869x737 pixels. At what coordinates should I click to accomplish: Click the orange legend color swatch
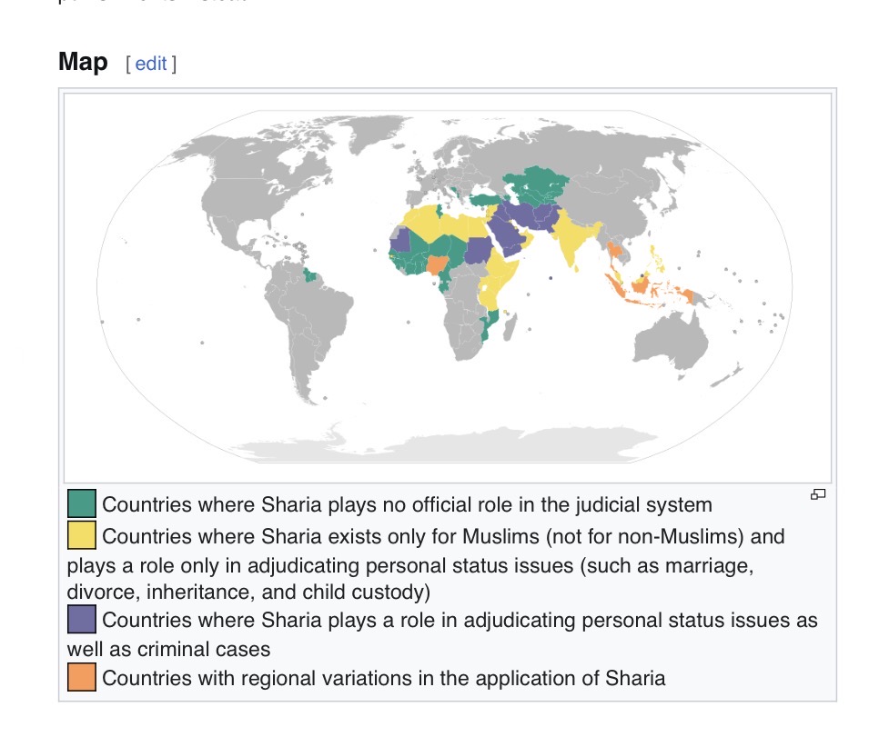(82, 678)
